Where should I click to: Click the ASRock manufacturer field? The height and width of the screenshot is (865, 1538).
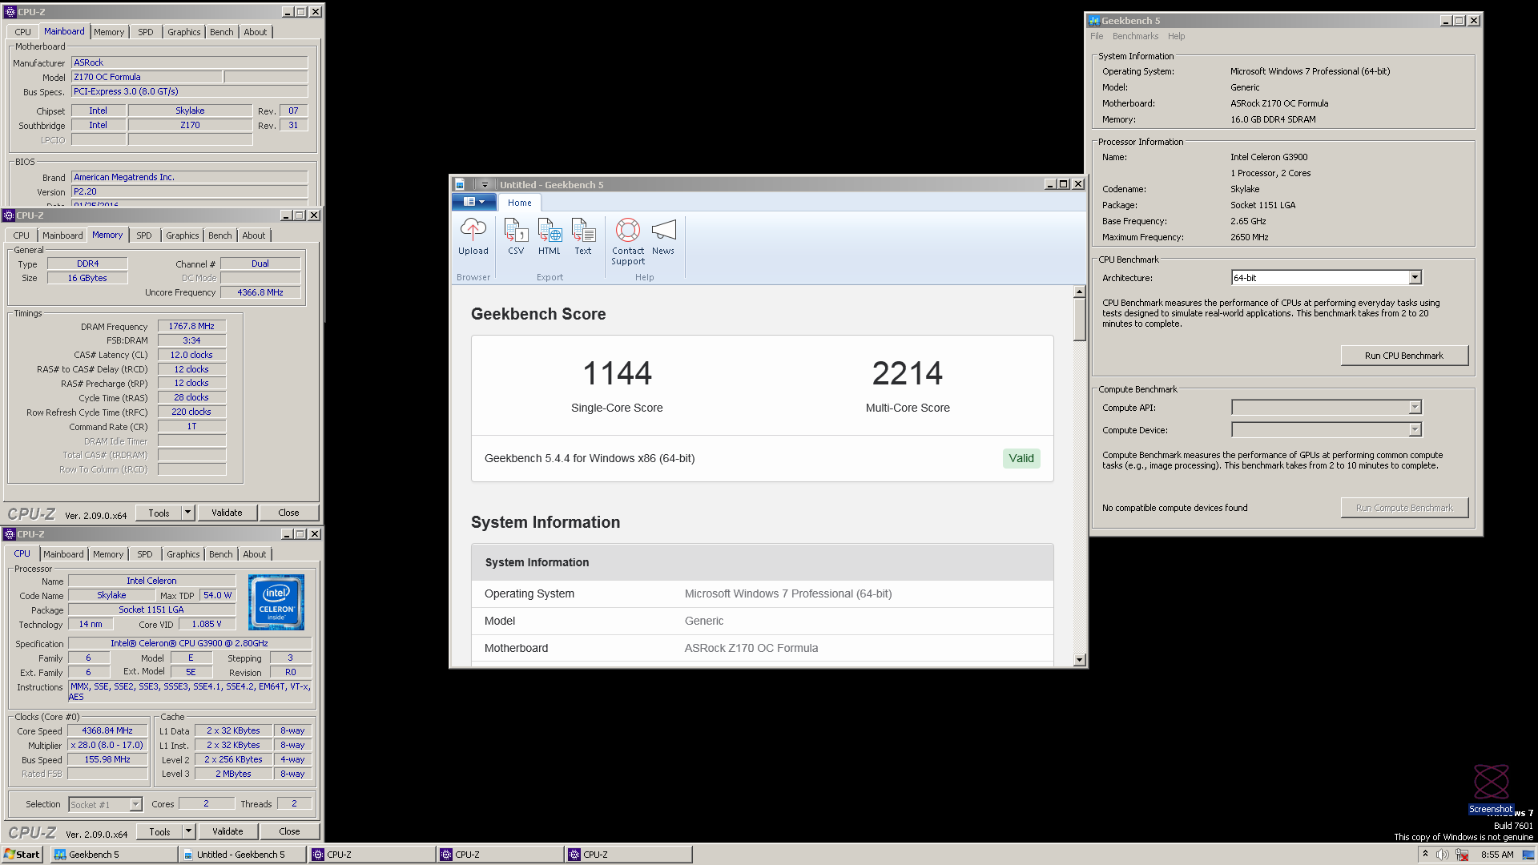coord(190,62)
